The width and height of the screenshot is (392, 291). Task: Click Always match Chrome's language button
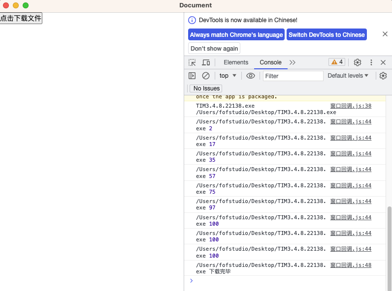click(x=236, y=35)
